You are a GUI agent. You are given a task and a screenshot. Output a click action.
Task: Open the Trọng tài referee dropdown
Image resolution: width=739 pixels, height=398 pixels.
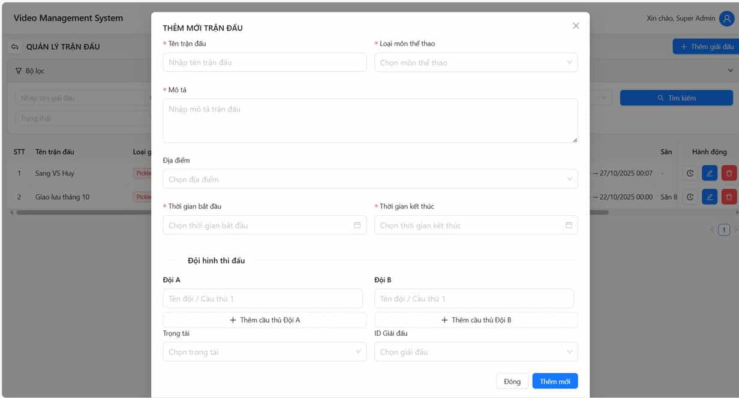click(x=264, y=352)
